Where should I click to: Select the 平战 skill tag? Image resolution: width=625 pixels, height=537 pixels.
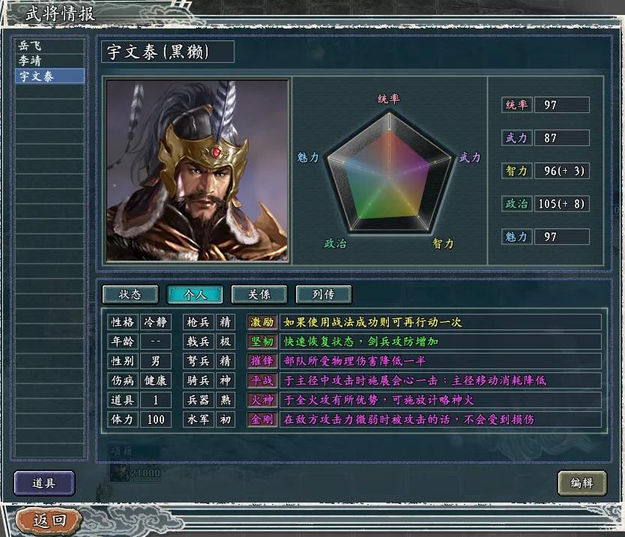click(x=262, y=380)
